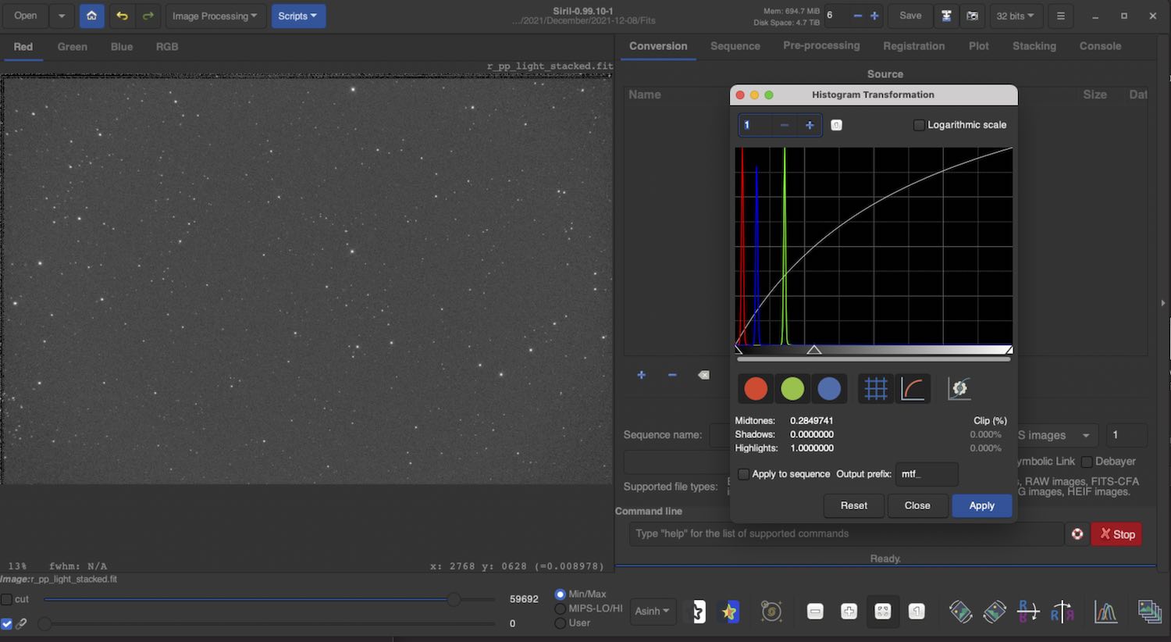Click the mirror image horizontally icon
This screenshot has width=1171, height=642.
[1027, 612]
